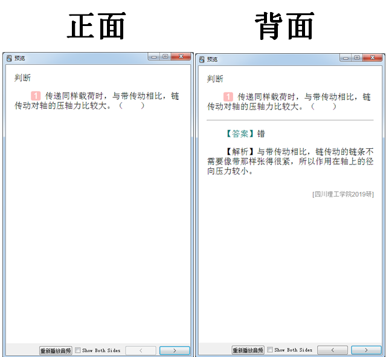Click the pink number 1 badge in left window
The image size is (389, 357).
tap(36, 96)
